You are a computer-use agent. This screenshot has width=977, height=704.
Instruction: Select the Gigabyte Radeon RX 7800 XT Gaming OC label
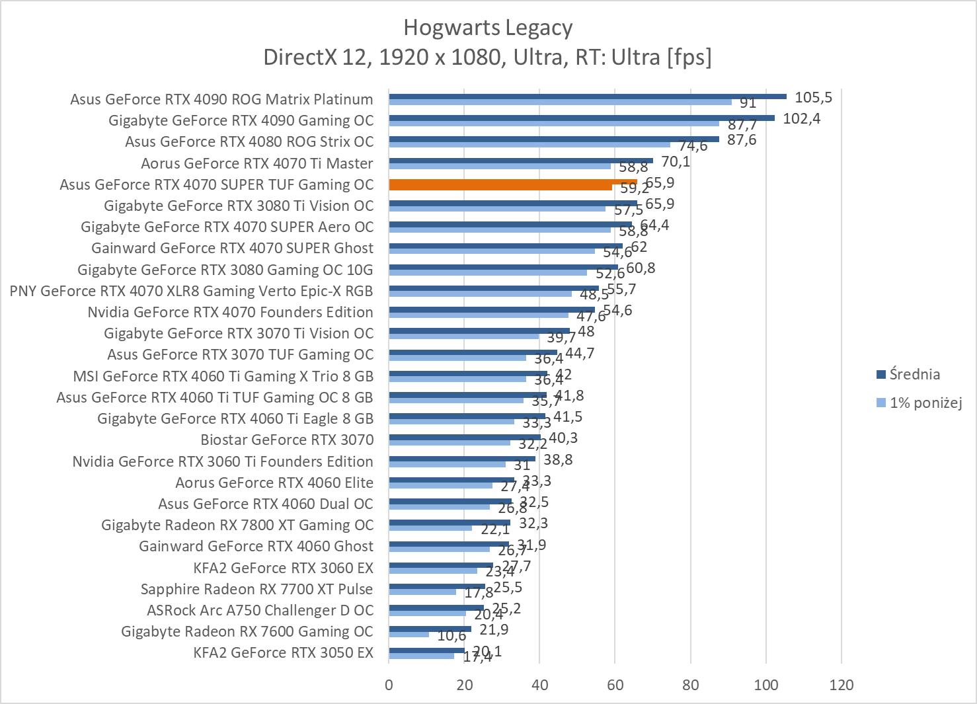tap(237, 525)
